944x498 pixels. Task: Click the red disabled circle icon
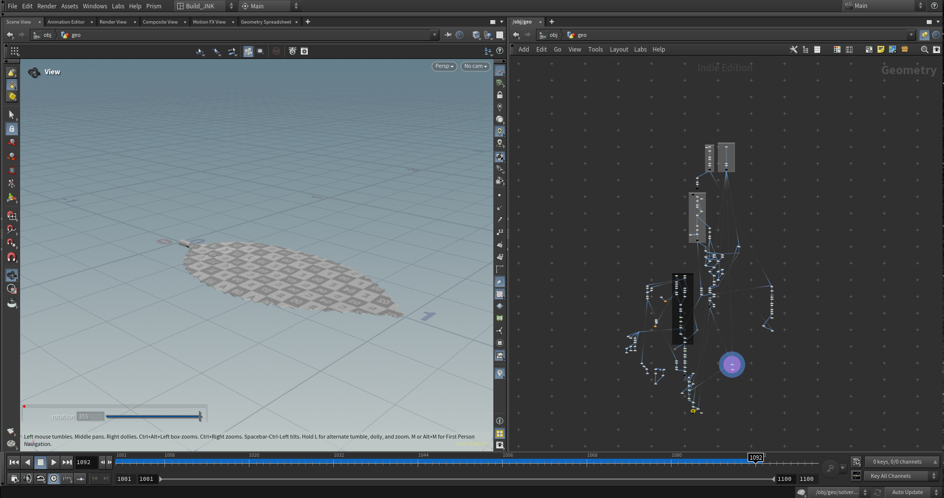pyautogui.click(x=276, y=51)
